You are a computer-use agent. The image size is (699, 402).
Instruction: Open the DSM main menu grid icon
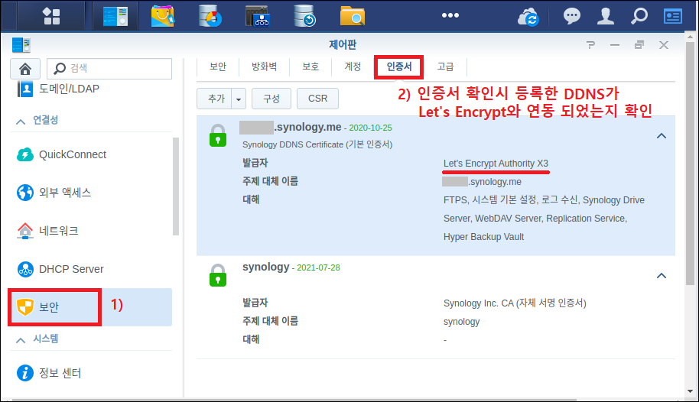tap(51, 16)
